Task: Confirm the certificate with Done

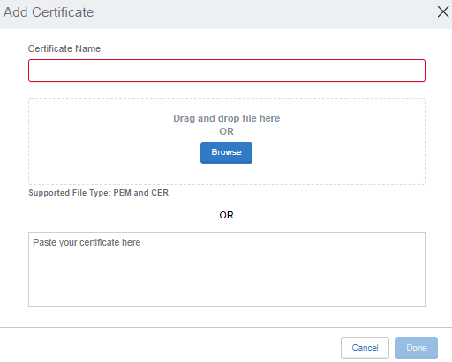Action: pyautogui.click(x=417, y=348)
